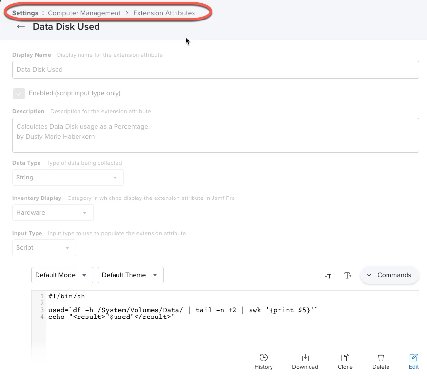Open Extension Attributes breadcrumb link

(x=164, y=13)
